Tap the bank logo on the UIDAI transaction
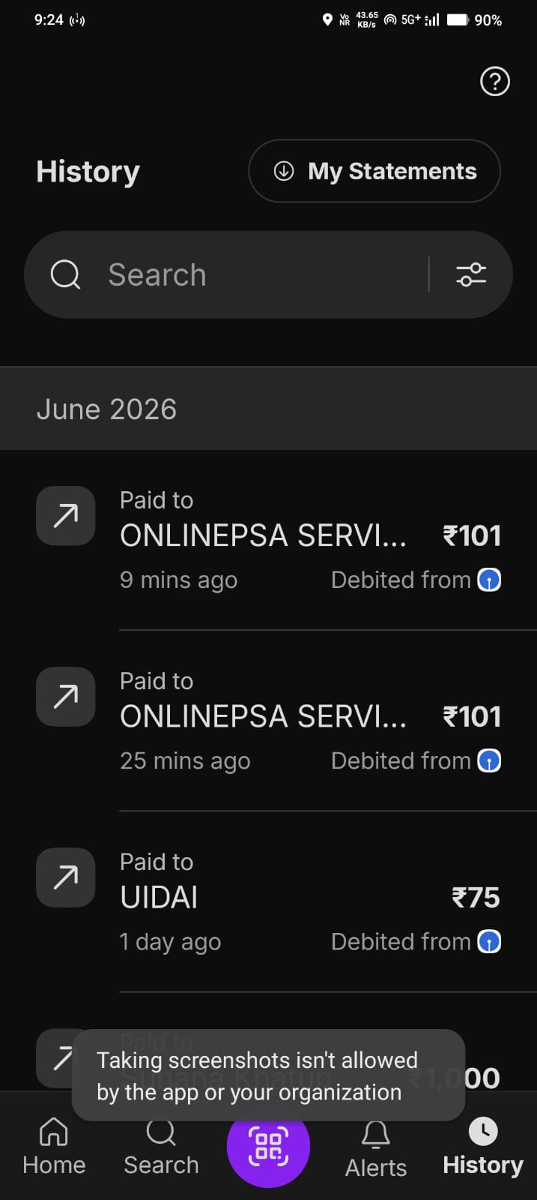The width and height of the screenshot is (537, 1200). 489,941
